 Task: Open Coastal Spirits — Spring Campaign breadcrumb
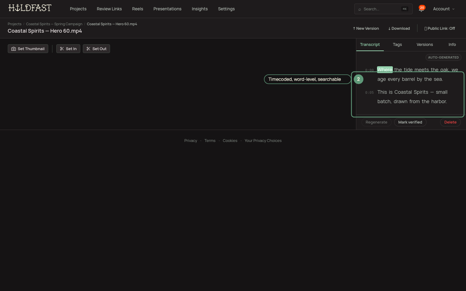[54, 24]
